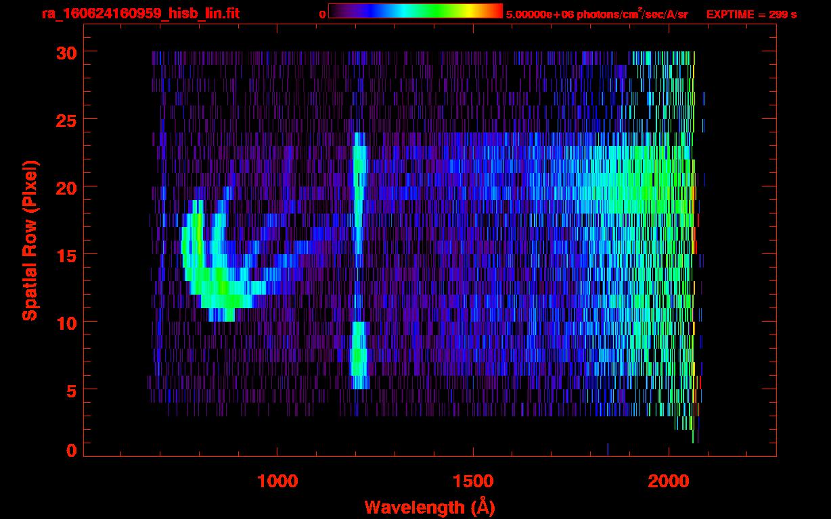Click the 1000 wavelength tick label
Image resolution: width=831 pixels, height=519 pixels.
pyautogui.click(x=277, y=481)
